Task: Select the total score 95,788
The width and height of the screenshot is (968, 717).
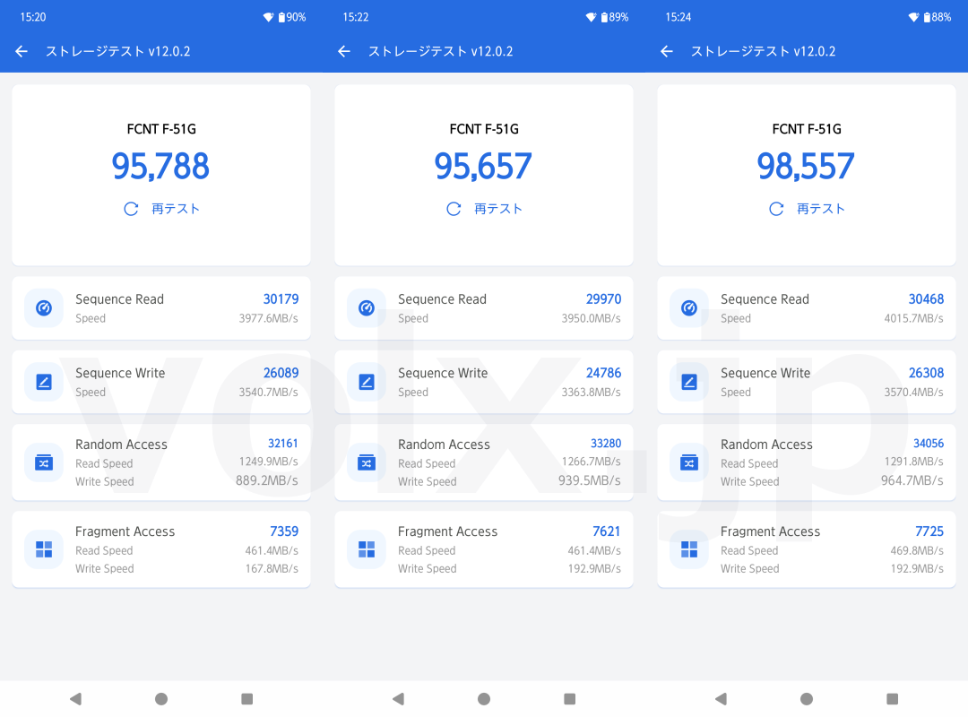Action: (160, 166)
